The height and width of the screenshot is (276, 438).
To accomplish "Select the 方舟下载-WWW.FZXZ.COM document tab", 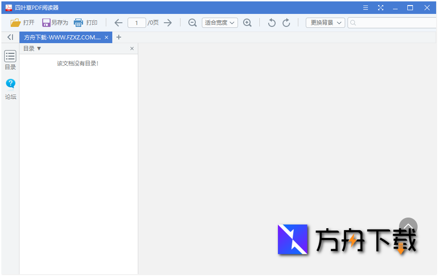I will click(63, 37).
